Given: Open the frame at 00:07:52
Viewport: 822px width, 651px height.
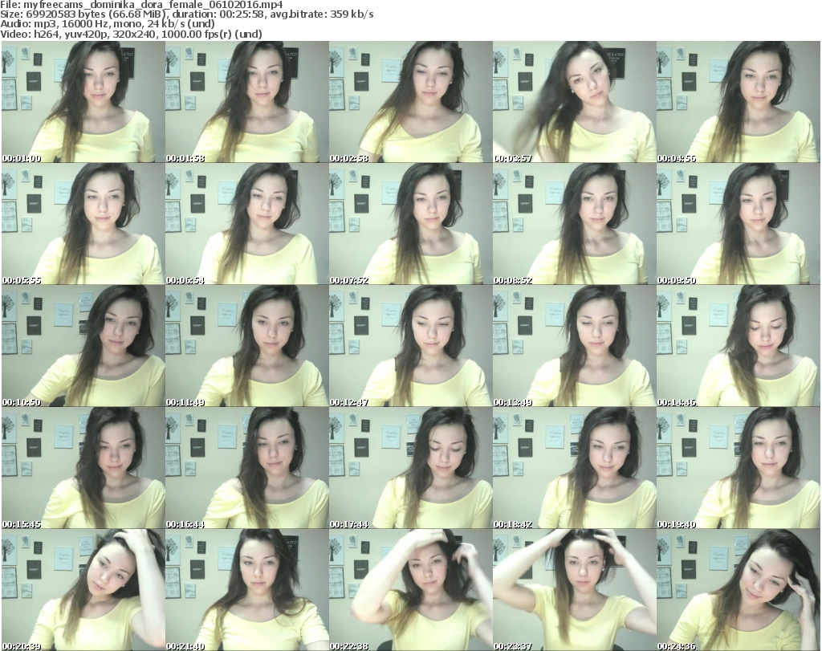Looking at the screenshot, I should click(409, 224).
